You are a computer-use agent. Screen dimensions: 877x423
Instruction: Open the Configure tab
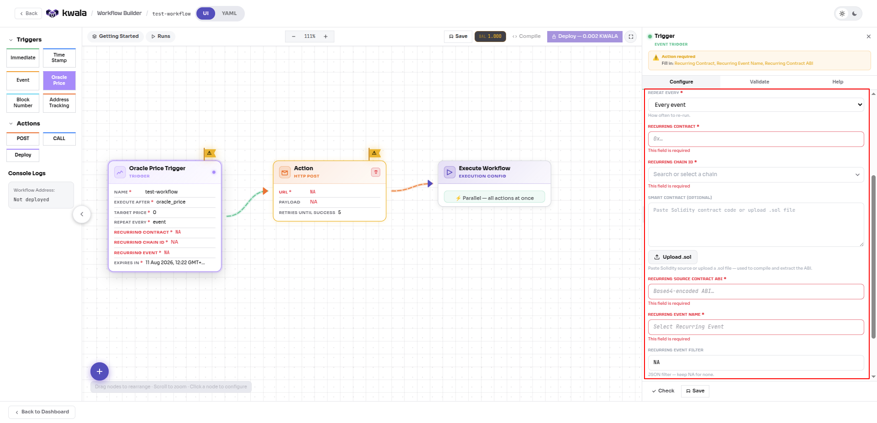(681, 82)
